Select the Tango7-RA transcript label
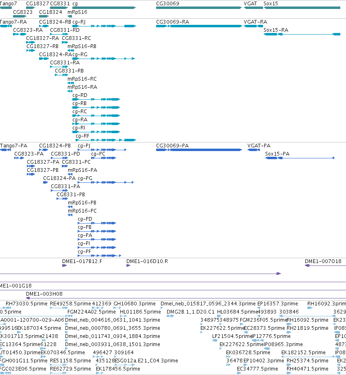 [13, 22]
